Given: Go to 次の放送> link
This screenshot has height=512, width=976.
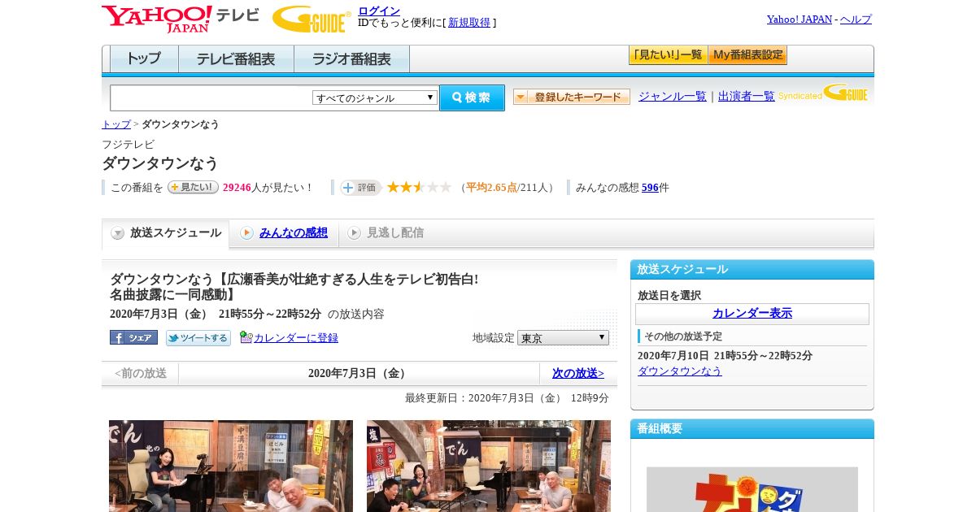Looking at the screenshot, I should coord(578,374).
